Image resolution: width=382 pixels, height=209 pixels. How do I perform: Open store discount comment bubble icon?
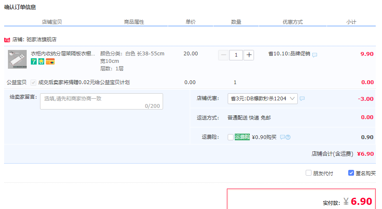pos(302,99)
